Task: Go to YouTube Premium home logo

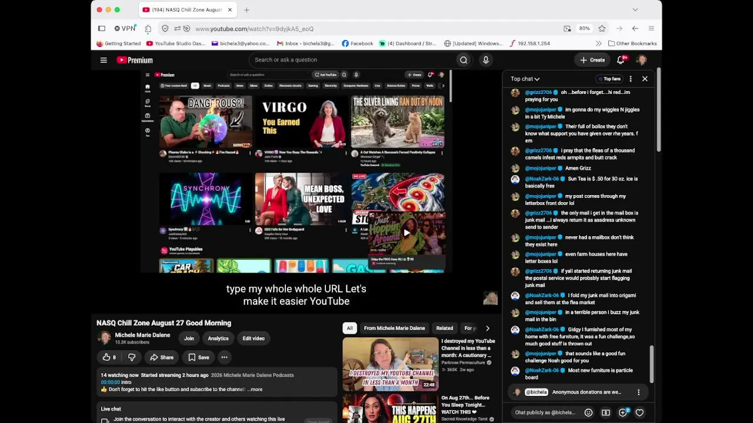Action: (135, 60)
